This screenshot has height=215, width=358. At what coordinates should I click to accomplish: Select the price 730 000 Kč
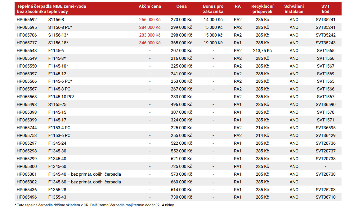(181, 197)
